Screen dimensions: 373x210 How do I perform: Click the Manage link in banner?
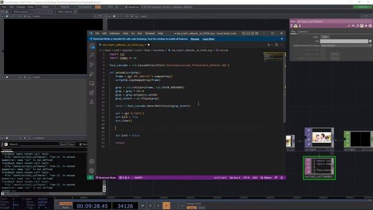click(195, 39)
